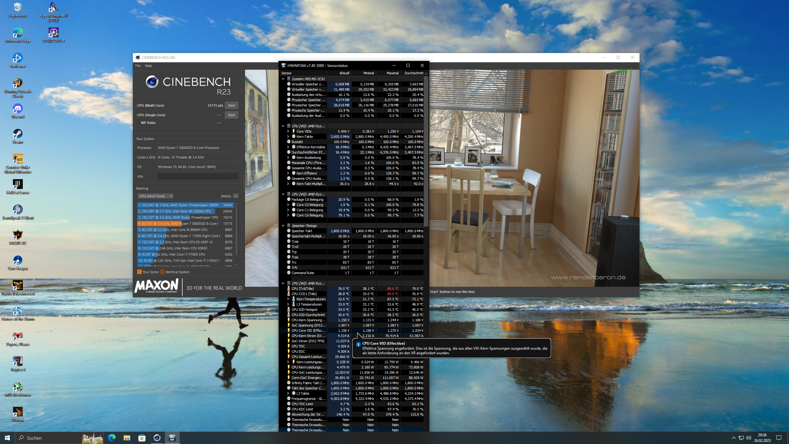This screenshot has width=789, height=444.
Task: Open Microsoft Store from the taskbar
Action: click(x=142, y=438)
